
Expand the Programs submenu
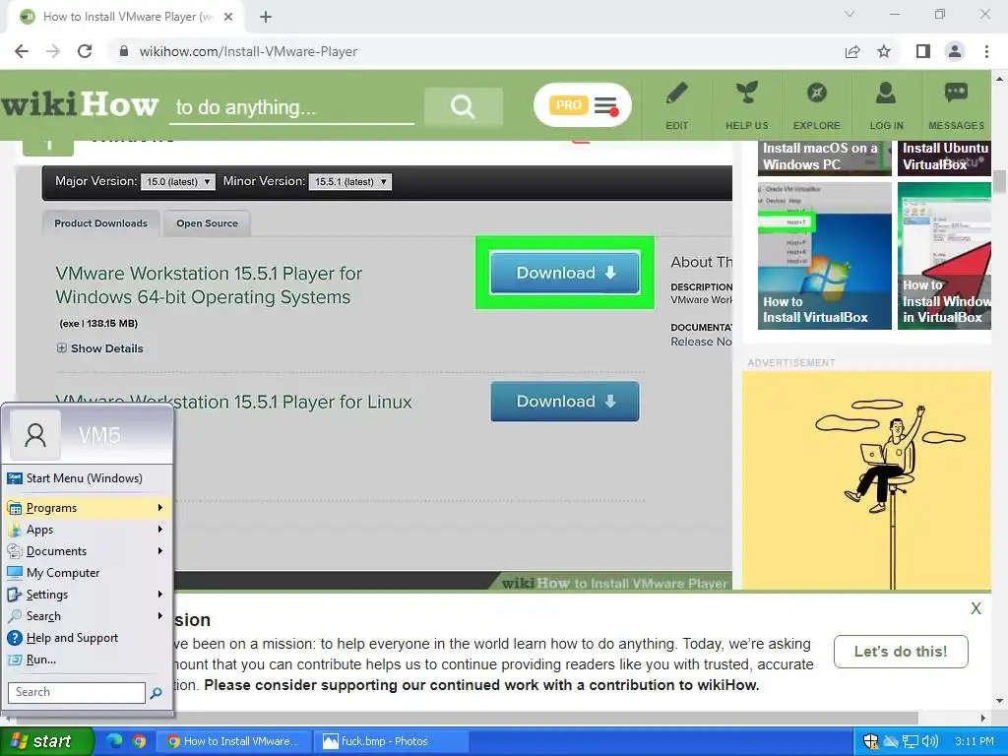[88, 508]
